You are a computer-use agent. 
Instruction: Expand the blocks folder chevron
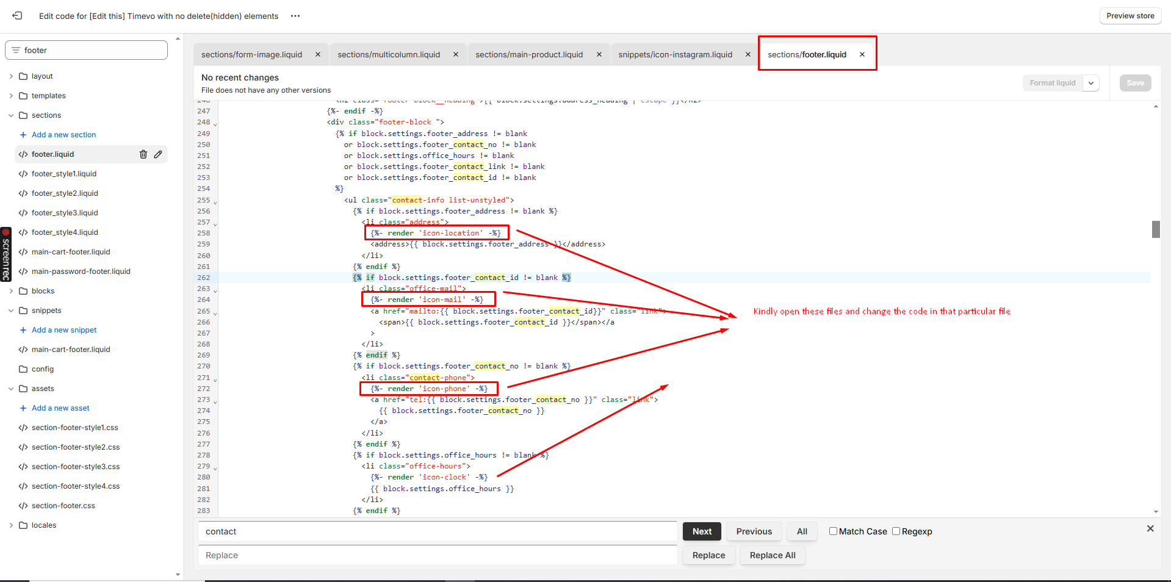pyautogui.click(x=11, y=291)
